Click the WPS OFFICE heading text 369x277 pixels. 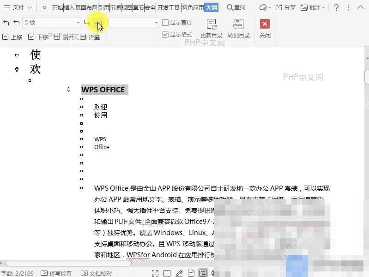click(x=103, y=90)
